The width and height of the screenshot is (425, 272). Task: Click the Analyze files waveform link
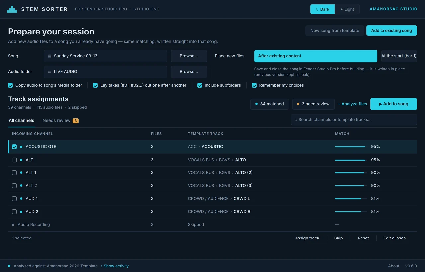click(352, 104)
